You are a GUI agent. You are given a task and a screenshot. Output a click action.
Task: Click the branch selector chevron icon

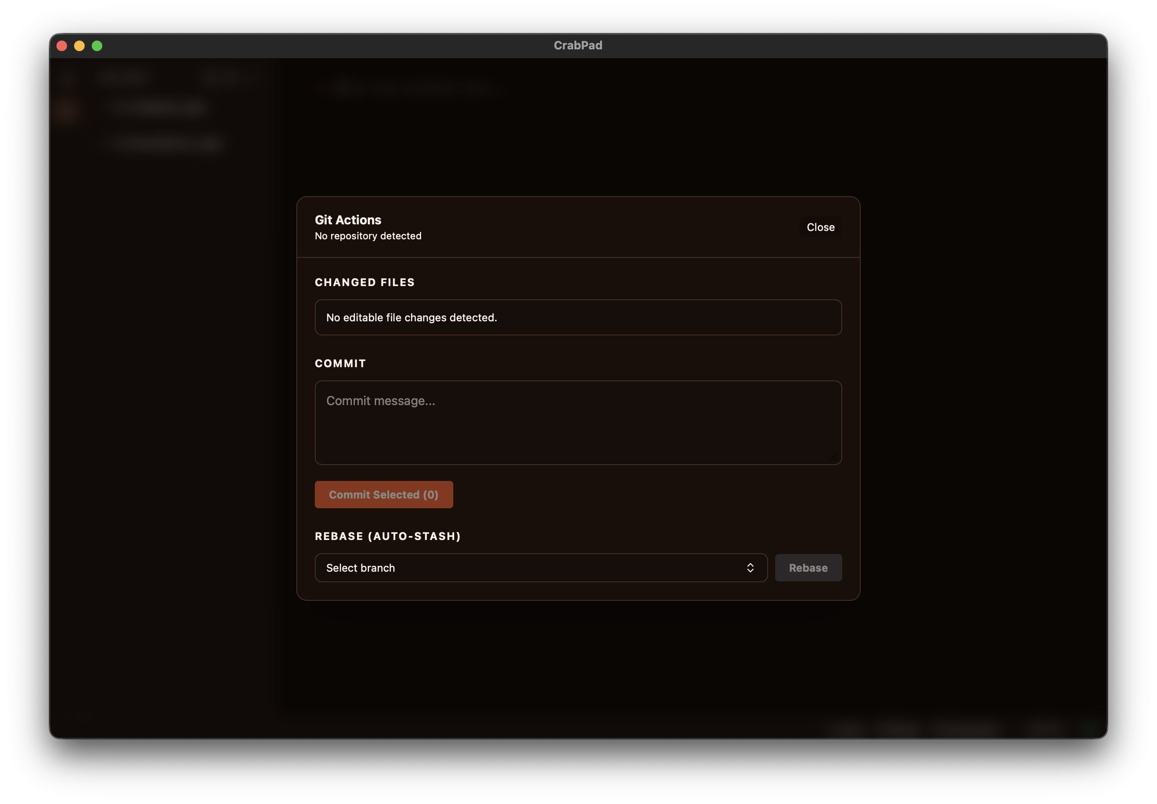pos(751,568)
